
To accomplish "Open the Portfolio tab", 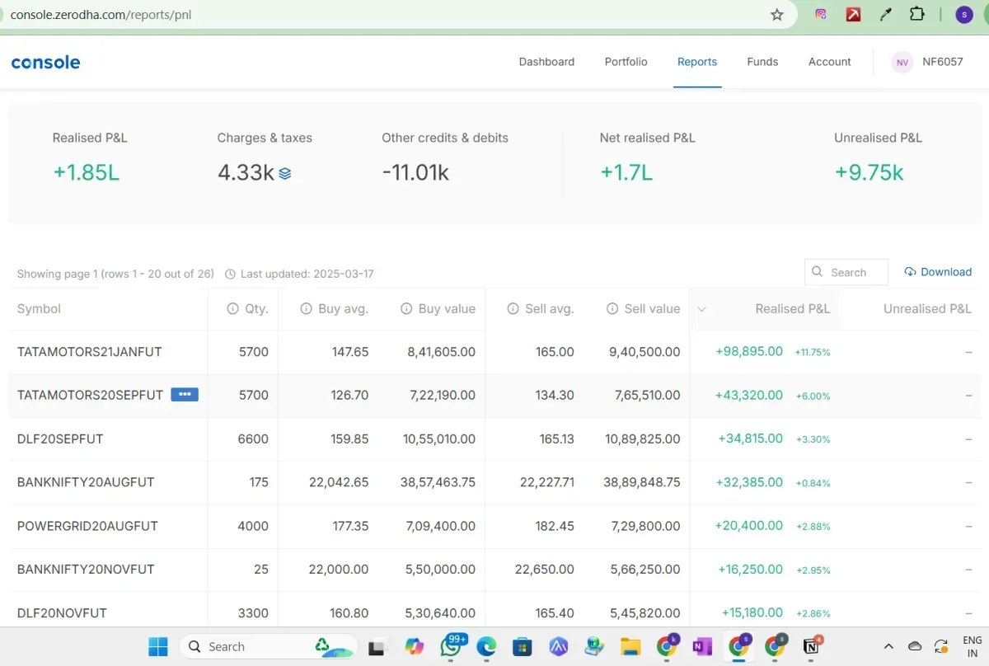I will tap(626, 62).
